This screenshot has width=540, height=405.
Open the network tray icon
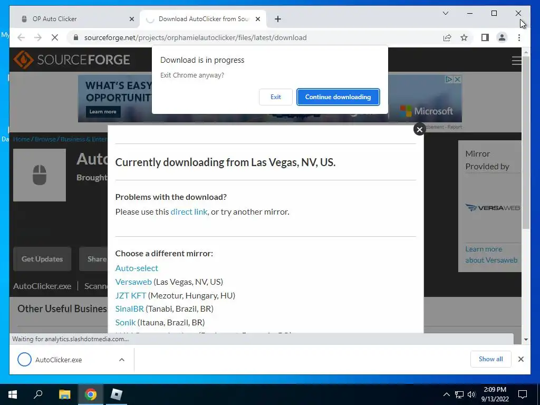pyautogui.click(x=459, y=394)
